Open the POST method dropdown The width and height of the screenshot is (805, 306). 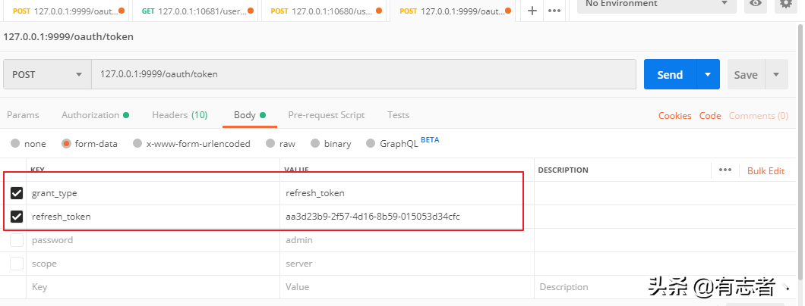point(47,74)
